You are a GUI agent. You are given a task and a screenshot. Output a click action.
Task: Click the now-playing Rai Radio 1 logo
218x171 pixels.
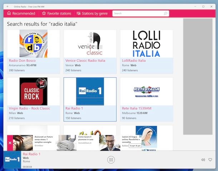pyautogui.click(x=12, y=160)
